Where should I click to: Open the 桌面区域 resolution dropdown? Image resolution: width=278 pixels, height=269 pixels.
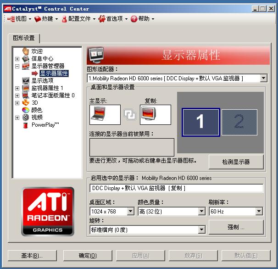(x=131, y=211)
